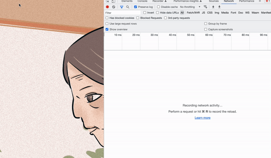The height and width of the screenshot is (158, 271).
Task: Uncheck Preserve log
Action: pos(135,7)
